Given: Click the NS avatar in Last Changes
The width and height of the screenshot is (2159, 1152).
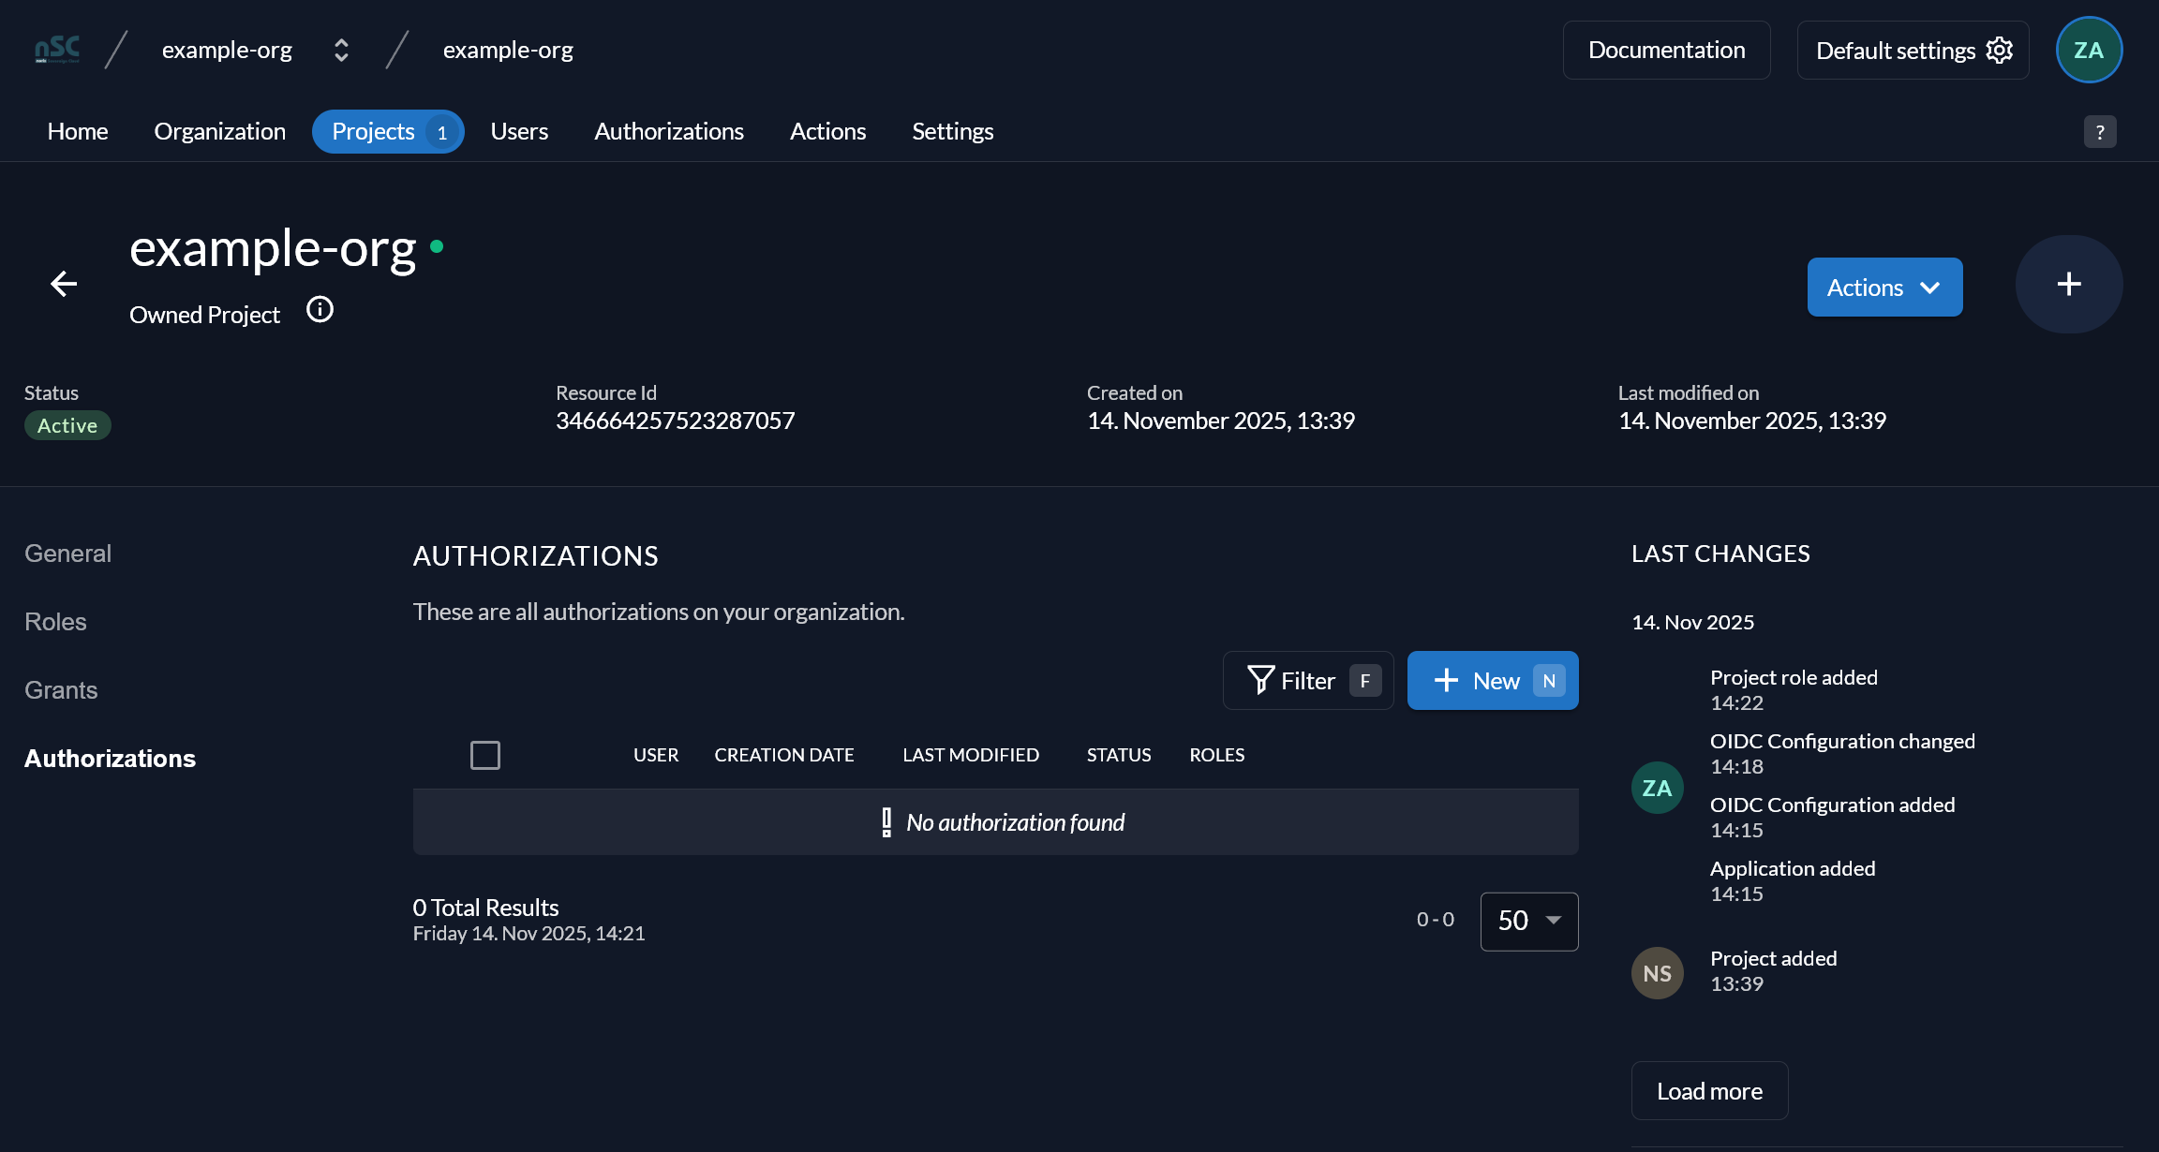Looking at the screenshot, I should pyautogui.click(x=1658, y=973).
